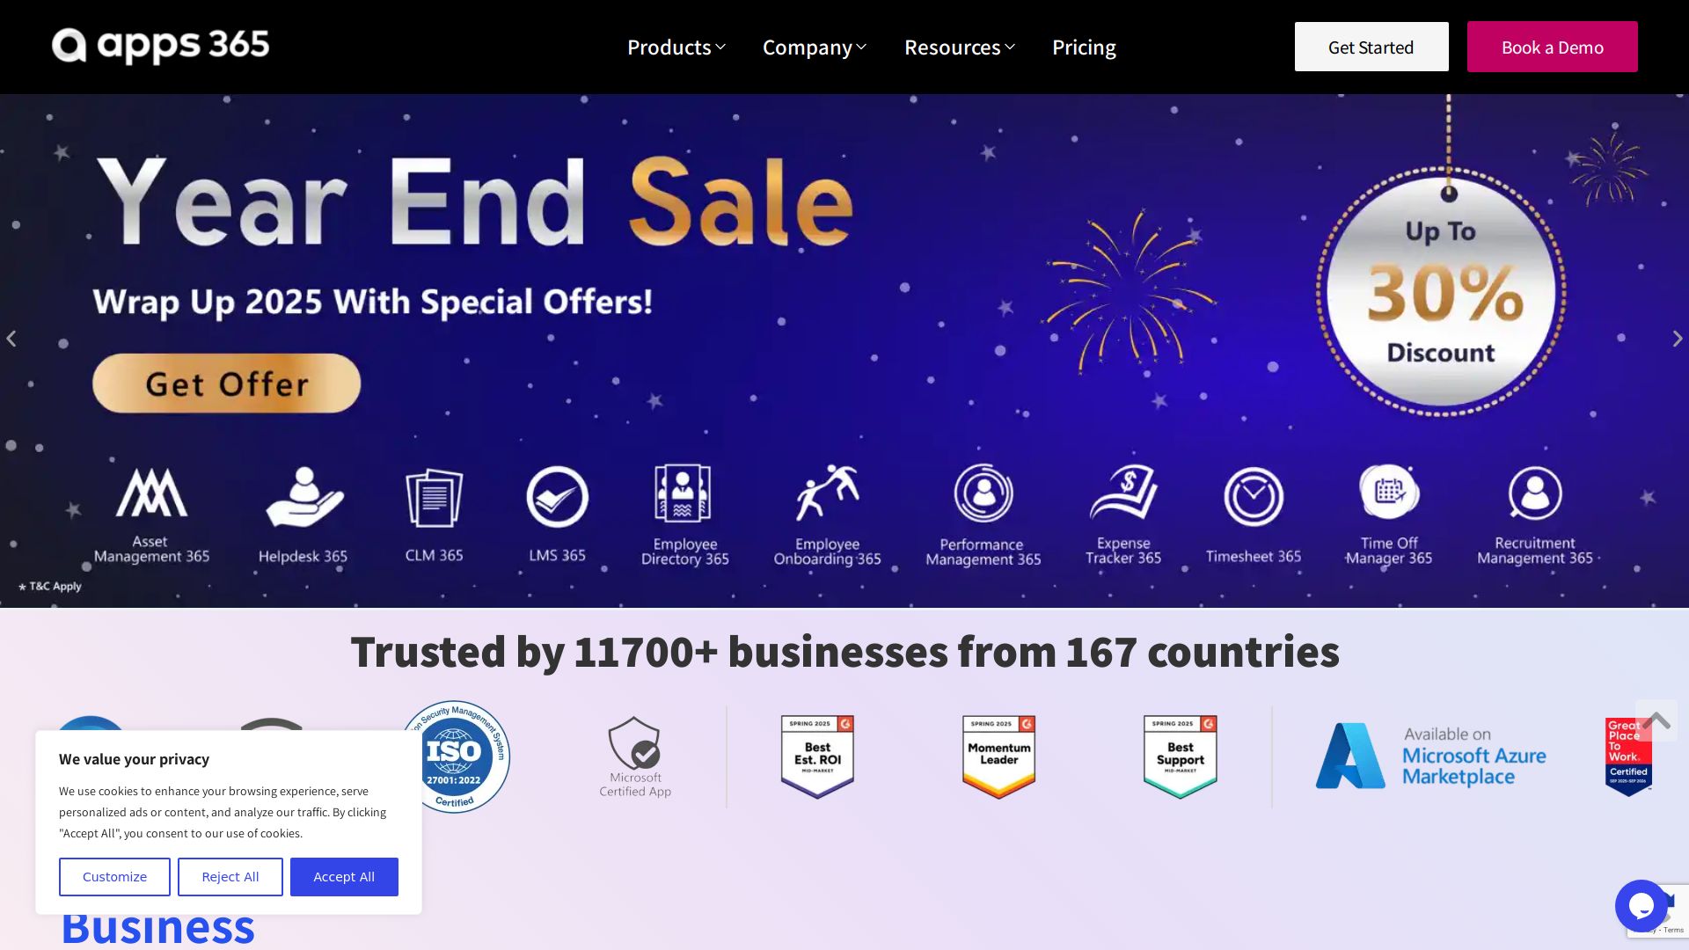Click the apps 365 logo
Image resolution: width=1689 pixels, height=950 pixels.
[160, 46]
